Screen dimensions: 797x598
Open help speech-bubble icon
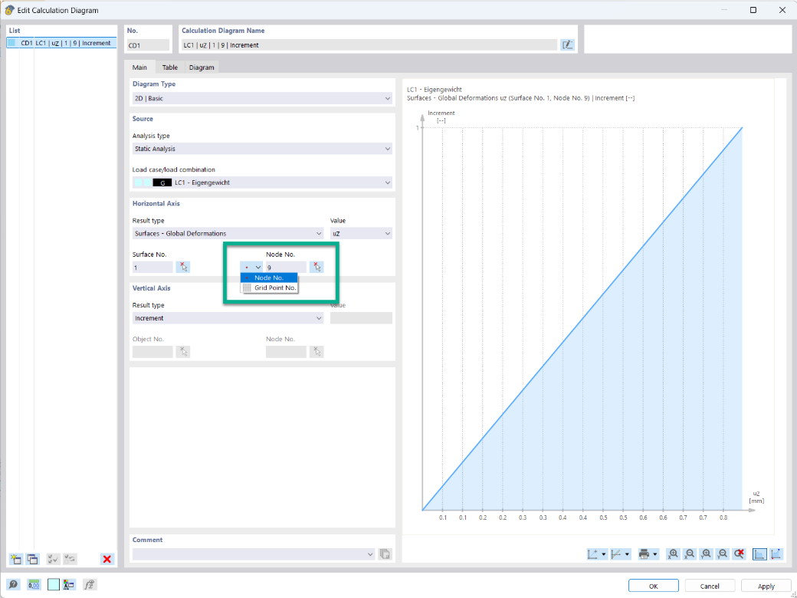pyautogui.click(x=14, y=585)
